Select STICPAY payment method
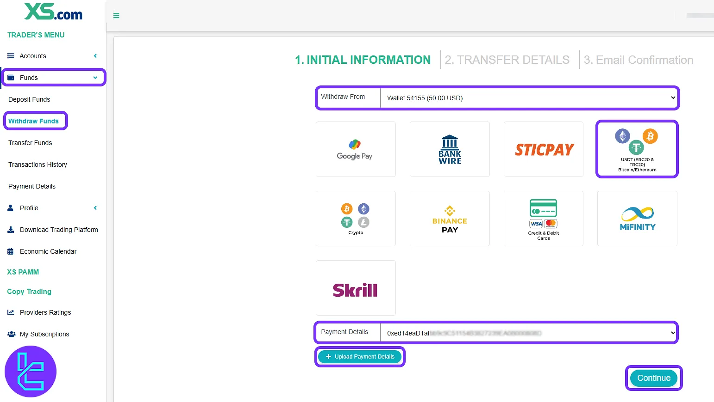The width and height of the screenshot is (714, 402). 544,149
